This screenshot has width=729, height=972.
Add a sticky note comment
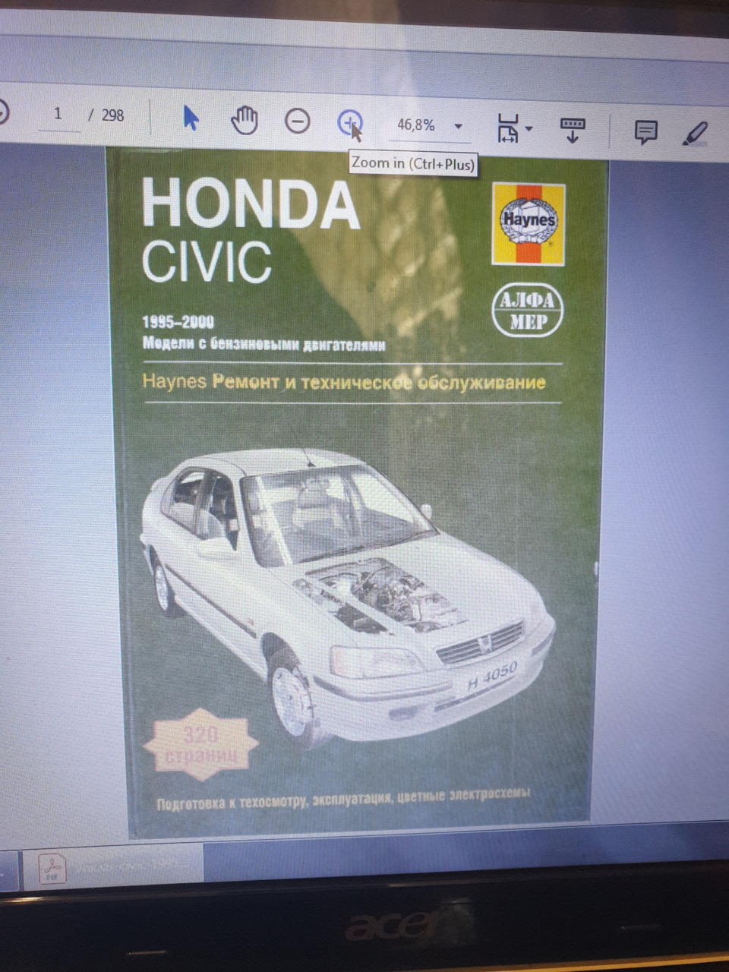click(x=645, y=133)
